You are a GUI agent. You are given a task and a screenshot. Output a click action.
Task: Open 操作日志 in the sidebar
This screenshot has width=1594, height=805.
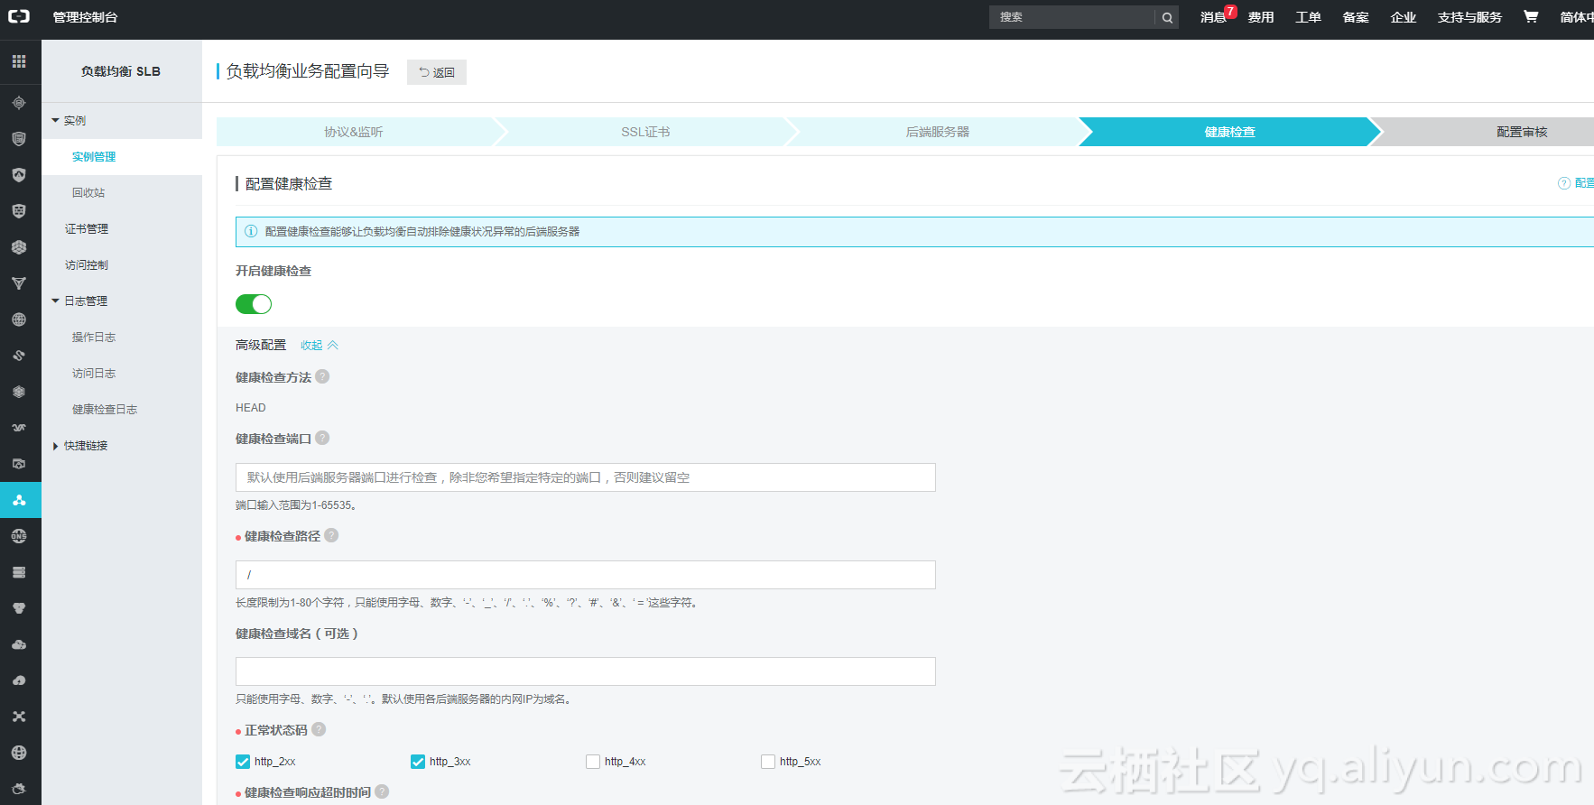tap(94, 338)
